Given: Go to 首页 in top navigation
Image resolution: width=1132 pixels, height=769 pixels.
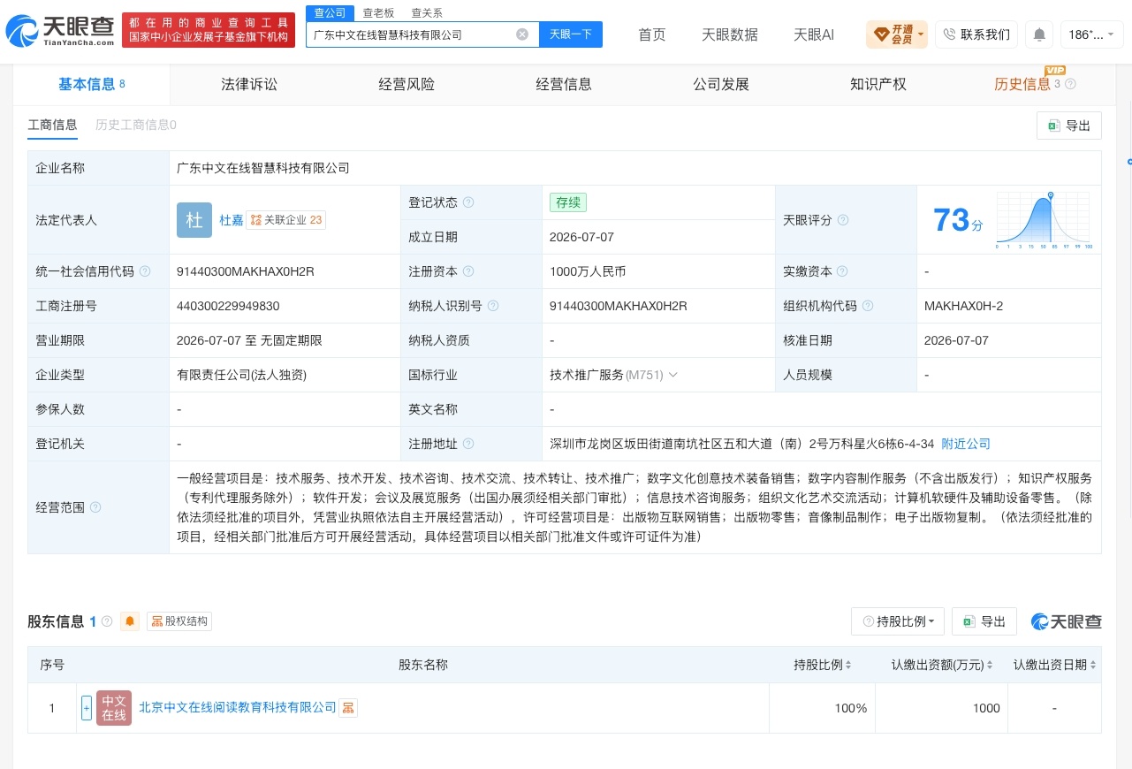Looking at the screenshot, I should point(652,34).
